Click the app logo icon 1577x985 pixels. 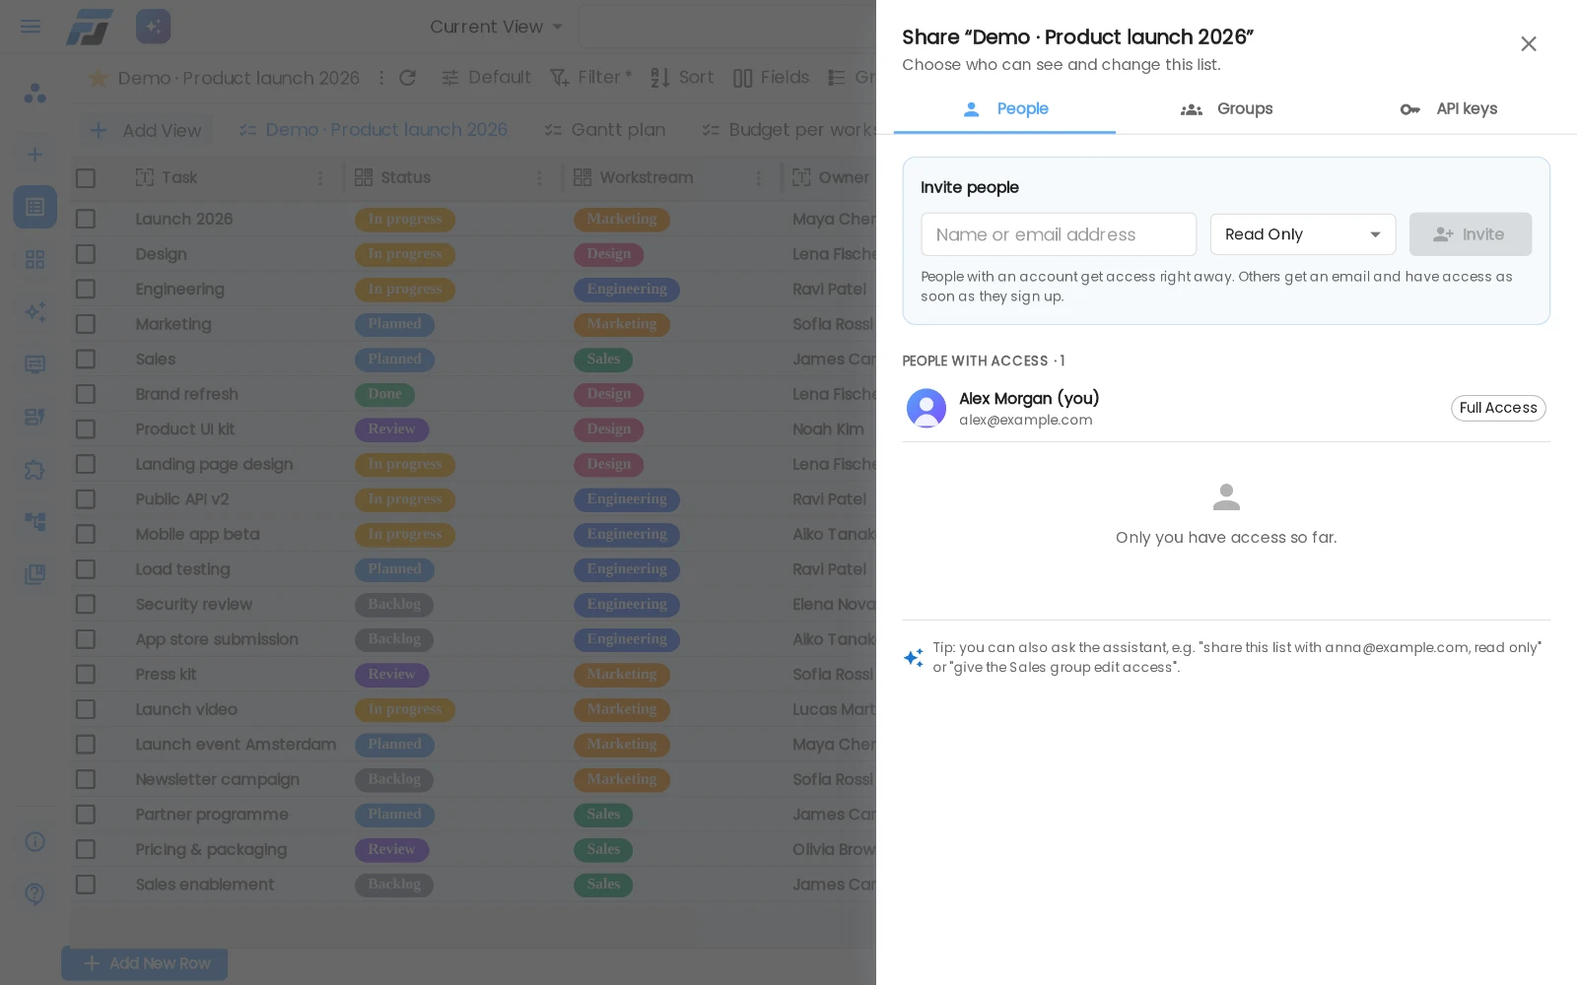tap(90, 27)
